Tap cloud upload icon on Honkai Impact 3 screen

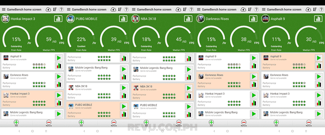(48, 10)
